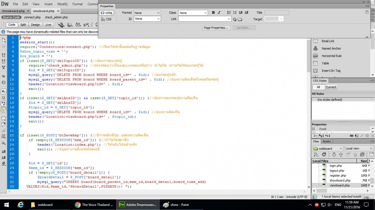Apply ordered list in Properties panel
The height and width of the screenshot is (210, 375).
(235, 13)
